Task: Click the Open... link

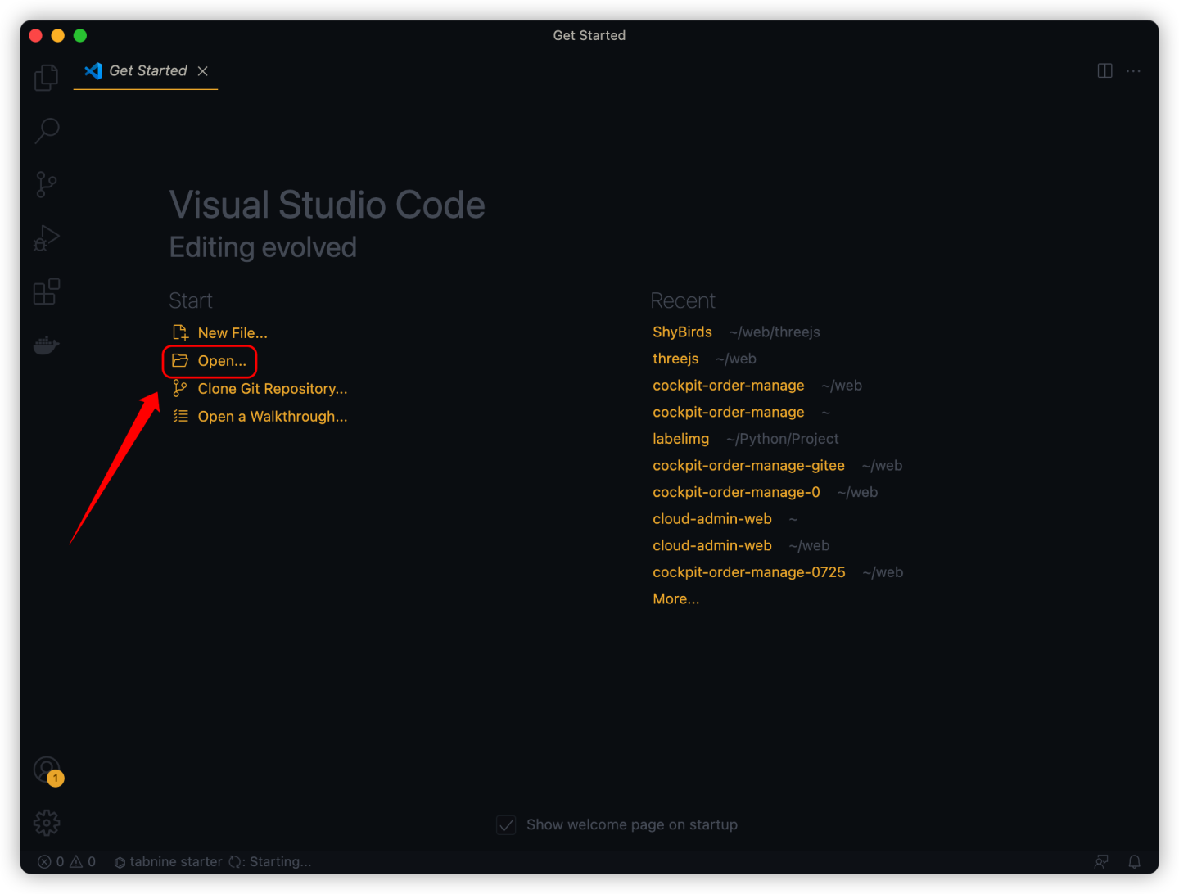Action: tap(222, 361)
